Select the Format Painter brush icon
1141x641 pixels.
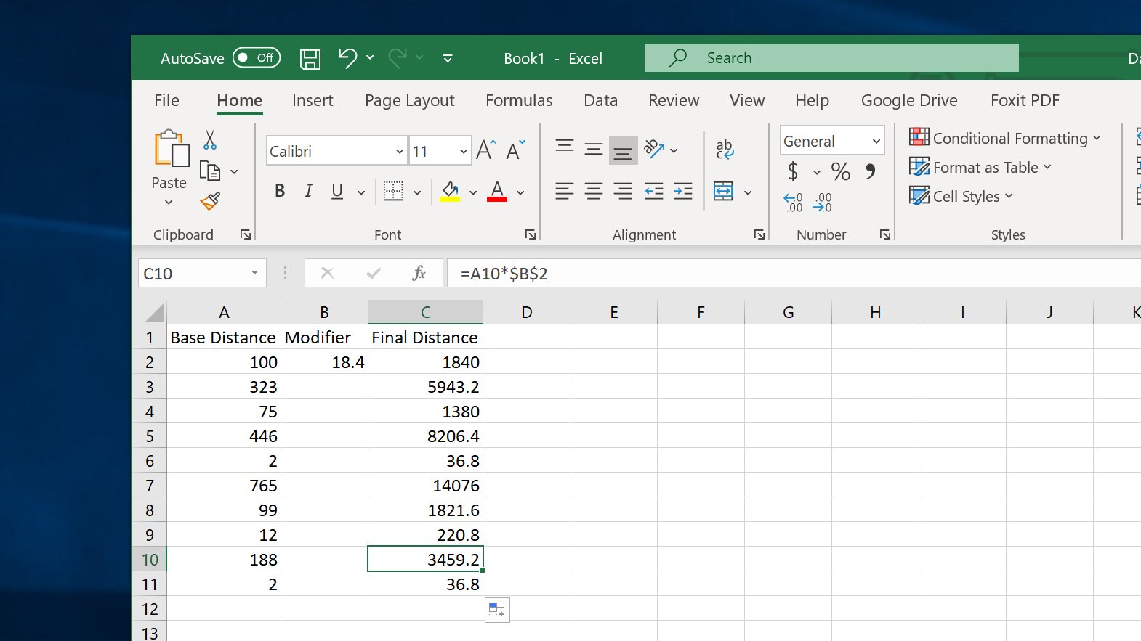pyautogui.click(x=210, y=201)
